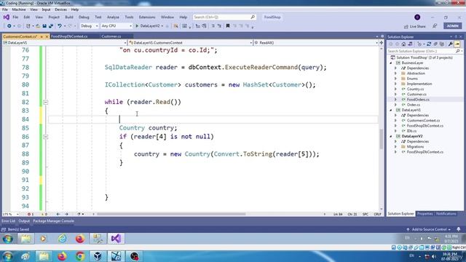Click the Save All toolbar icon
The width and height of the screenshot is (466, 262).
(x=51, y=26)
